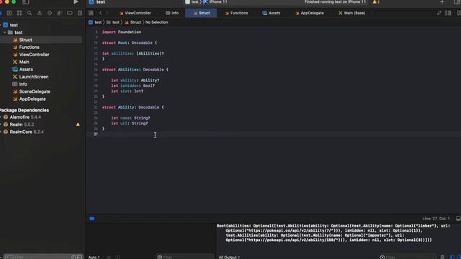The height and width of the screenshot is (259, 461).
Task: Expand the test project root disclosure triangle
Action: (1, 25)
